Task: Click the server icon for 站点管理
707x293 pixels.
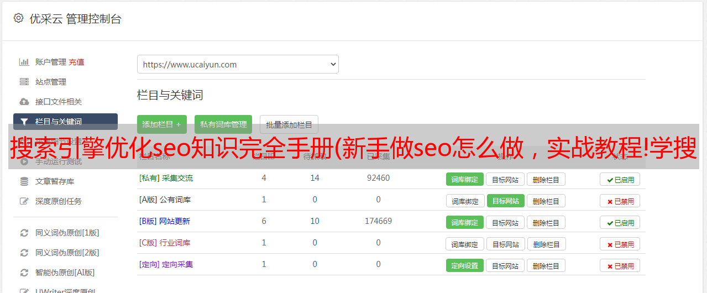Action: pos(24,82)
